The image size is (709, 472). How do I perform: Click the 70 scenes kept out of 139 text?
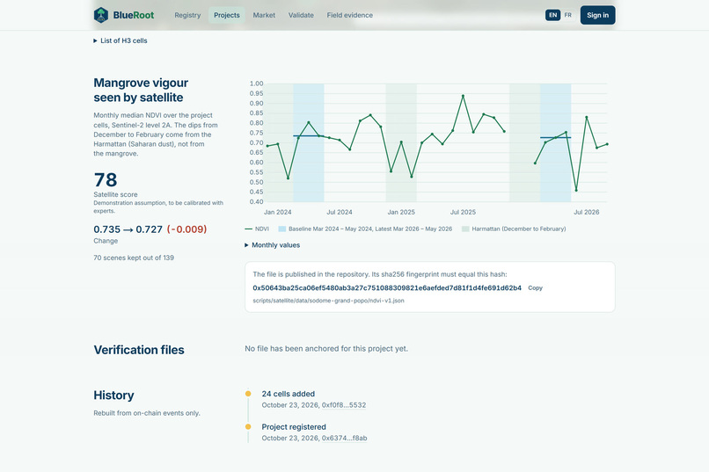(x=134, y=258)
